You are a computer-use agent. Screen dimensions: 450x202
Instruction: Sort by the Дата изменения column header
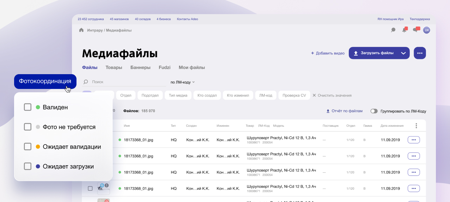pyautogui.click(x=392, y=126)
